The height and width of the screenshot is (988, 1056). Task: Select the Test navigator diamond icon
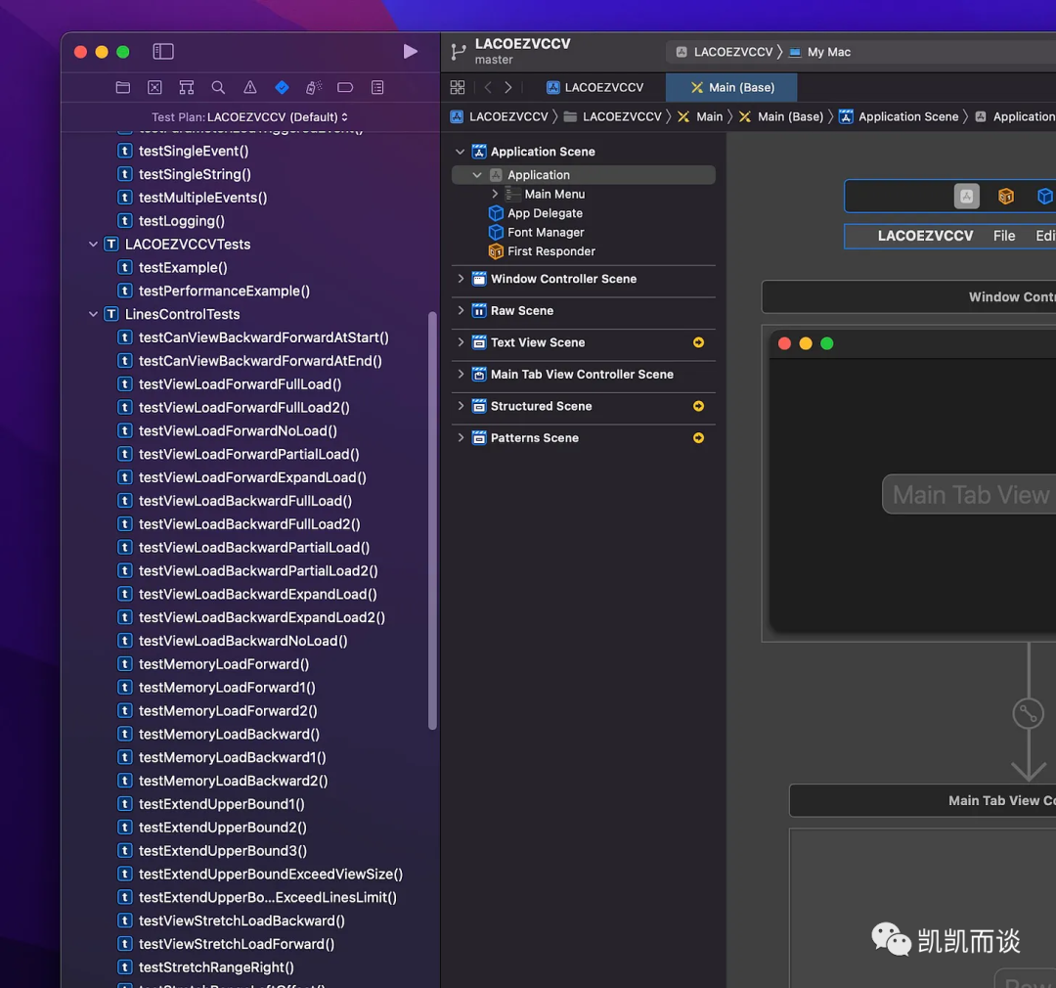283,88
